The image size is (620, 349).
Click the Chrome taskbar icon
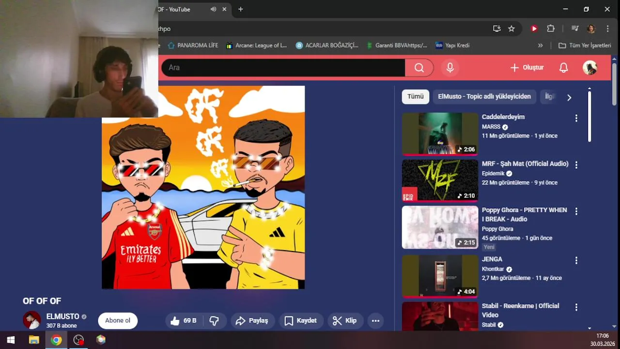click(x=56, y=340)
